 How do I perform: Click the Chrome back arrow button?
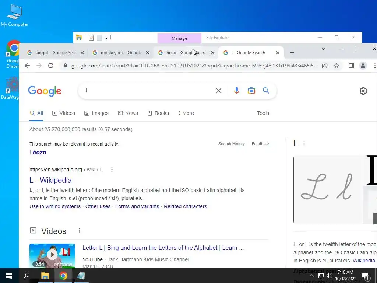click(27, 66)
